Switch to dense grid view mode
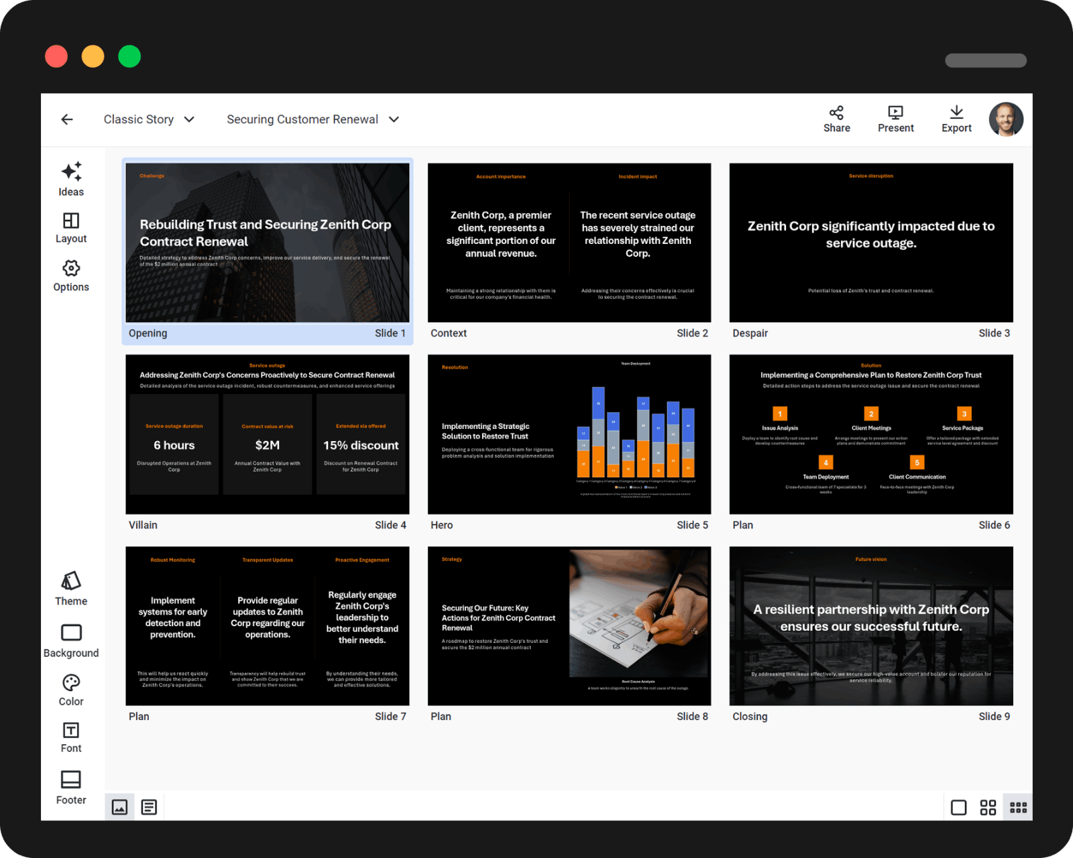 point(1017,806)
